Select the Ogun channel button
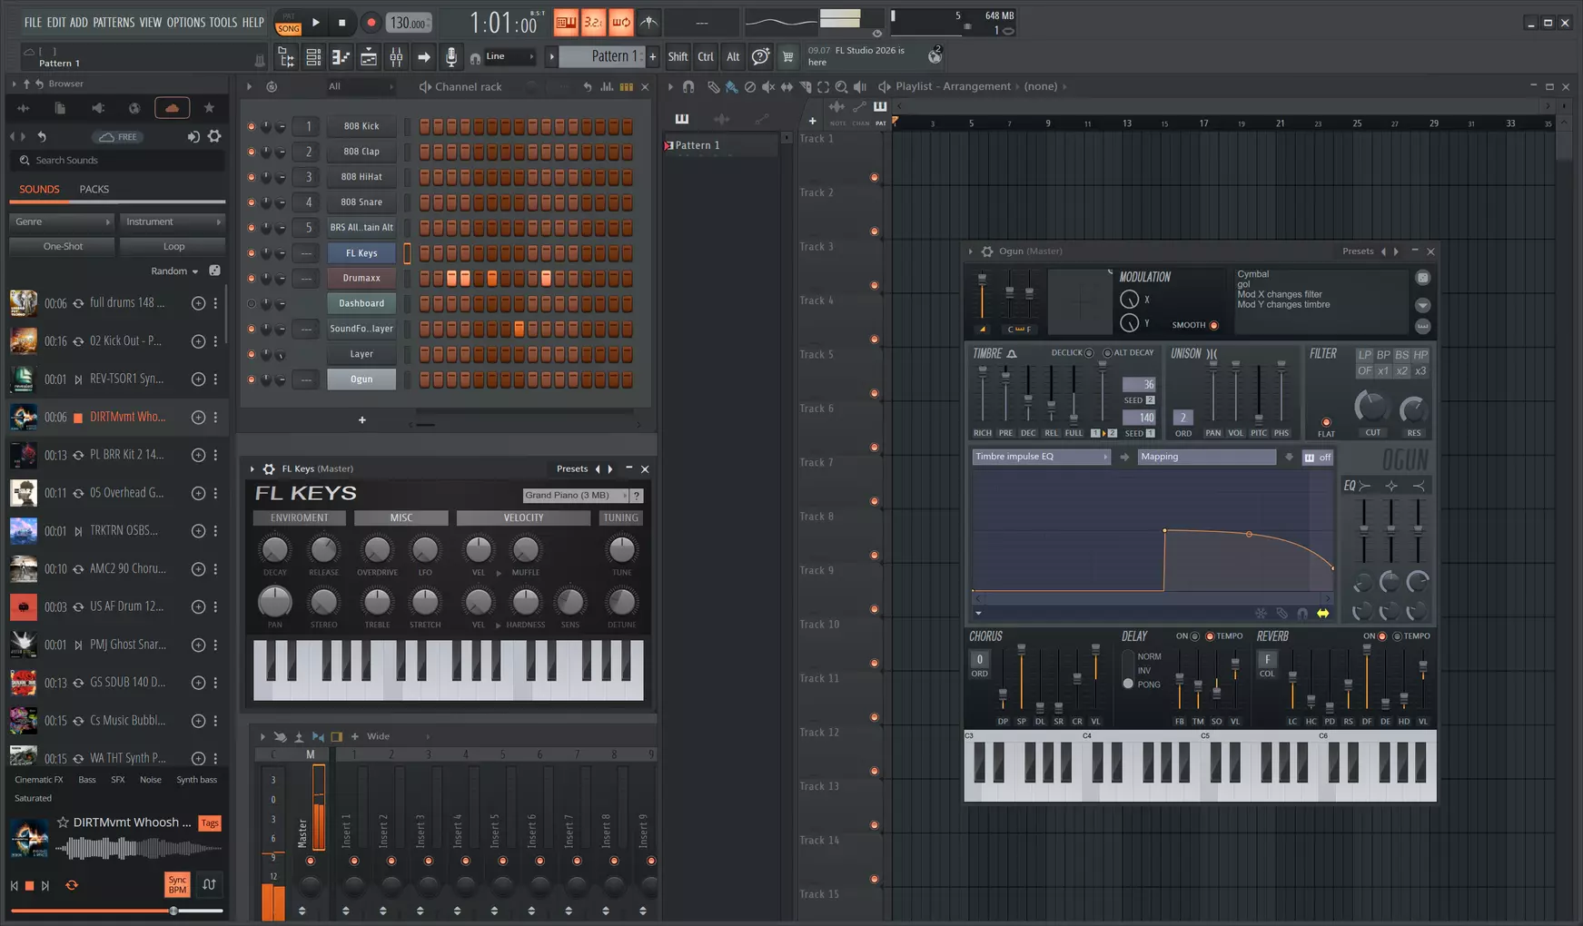 point(361,379)
